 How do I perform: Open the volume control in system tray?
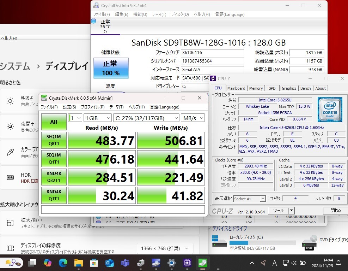coord(294,263)
